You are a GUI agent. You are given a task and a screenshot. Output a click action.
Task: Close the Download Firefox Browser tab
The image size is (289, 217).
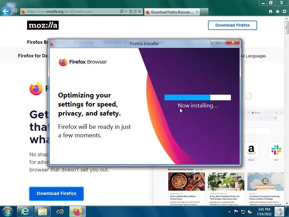click(x=197, y=12)
